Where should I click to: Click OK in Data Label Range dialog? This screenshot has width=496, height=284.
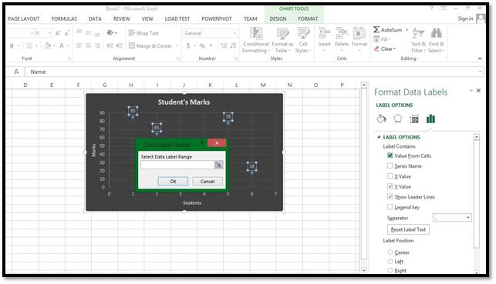tap(173, 181)
